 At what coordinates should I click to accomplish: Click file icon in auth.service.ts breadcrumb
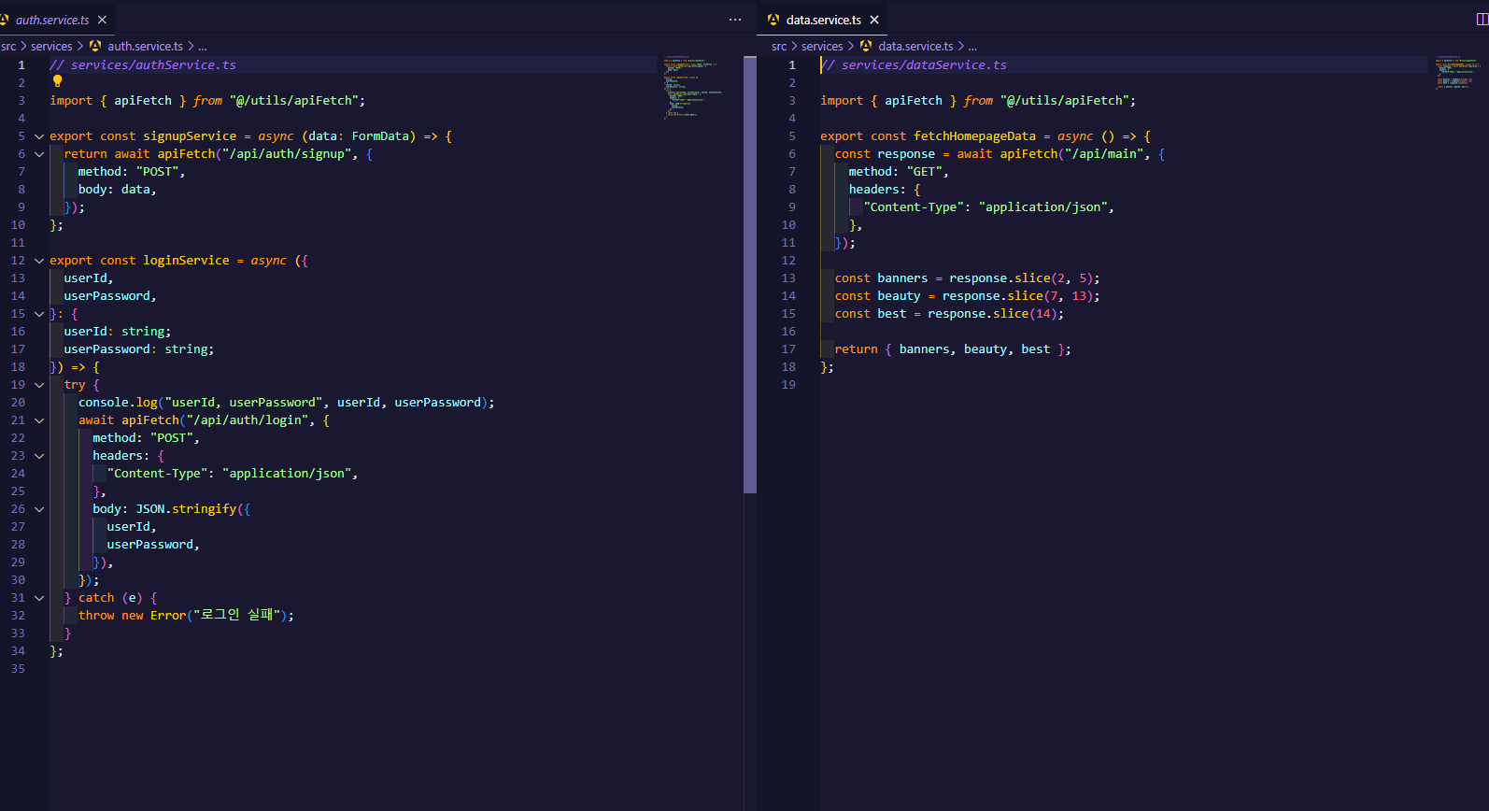tap(95, 46)
